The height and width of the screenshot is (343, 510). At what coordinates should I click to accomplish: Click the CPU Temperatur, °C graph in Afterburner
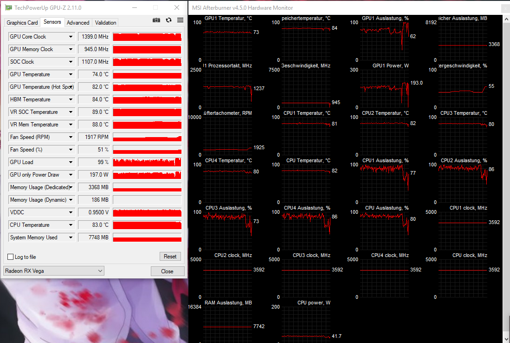pyautogui.click(x=306, y=184)
